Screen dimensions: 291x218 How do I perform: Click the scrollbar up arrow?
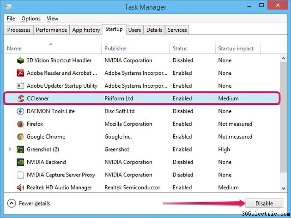(284, 58)
